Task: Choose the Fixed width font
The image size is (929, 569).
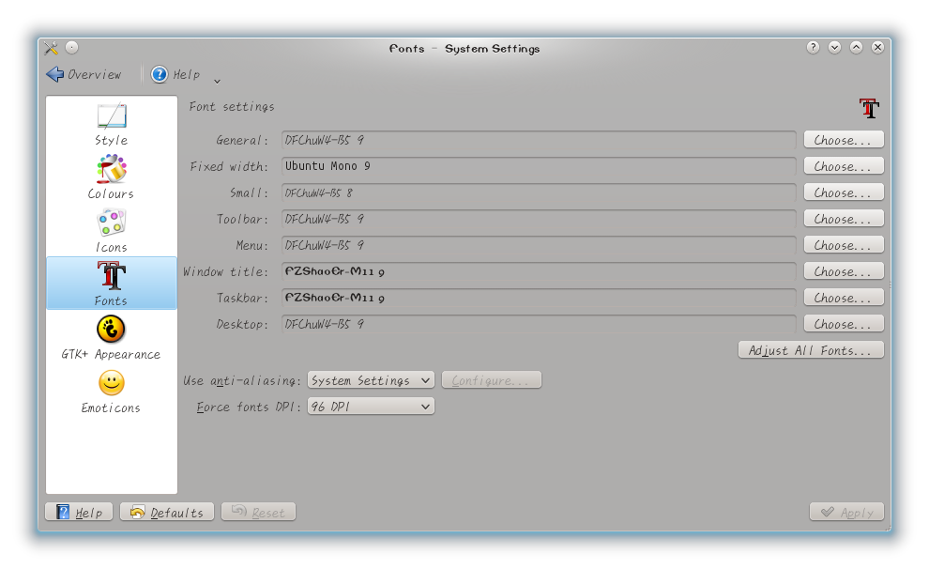Action: [844, 166]
